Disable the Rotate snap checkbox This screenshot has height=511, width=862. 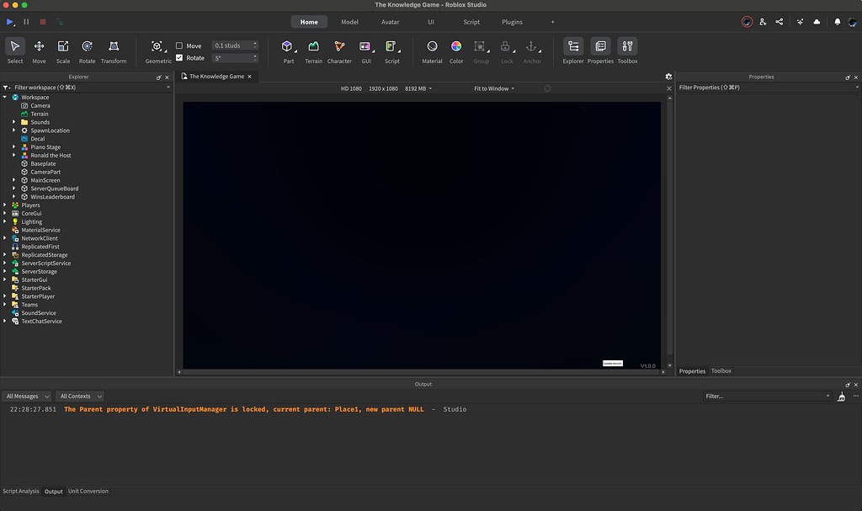181,58
